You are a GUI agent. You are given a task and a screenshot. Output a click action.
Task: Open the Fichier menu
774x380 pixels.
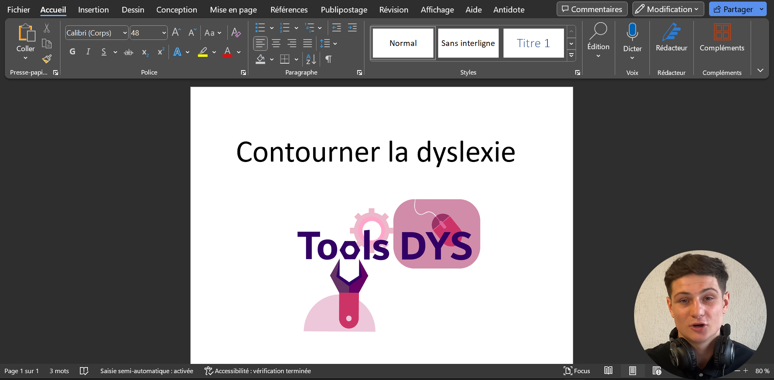pos(19,10)
